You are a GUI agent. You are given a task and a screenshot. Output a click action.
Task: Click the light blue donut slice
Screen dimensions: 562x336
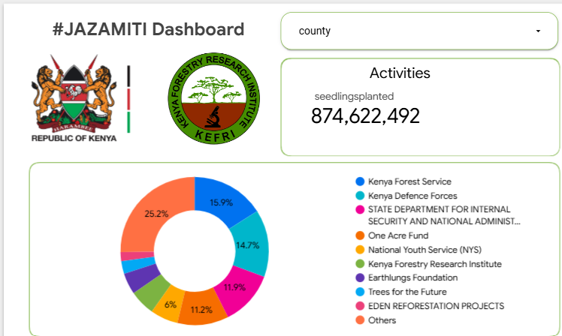[138, 264]
